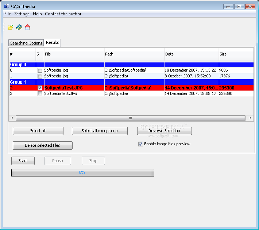The width and height of the screenshot is (259, 230).
Task: Switch to the Results tab
Action: (53, 42)
